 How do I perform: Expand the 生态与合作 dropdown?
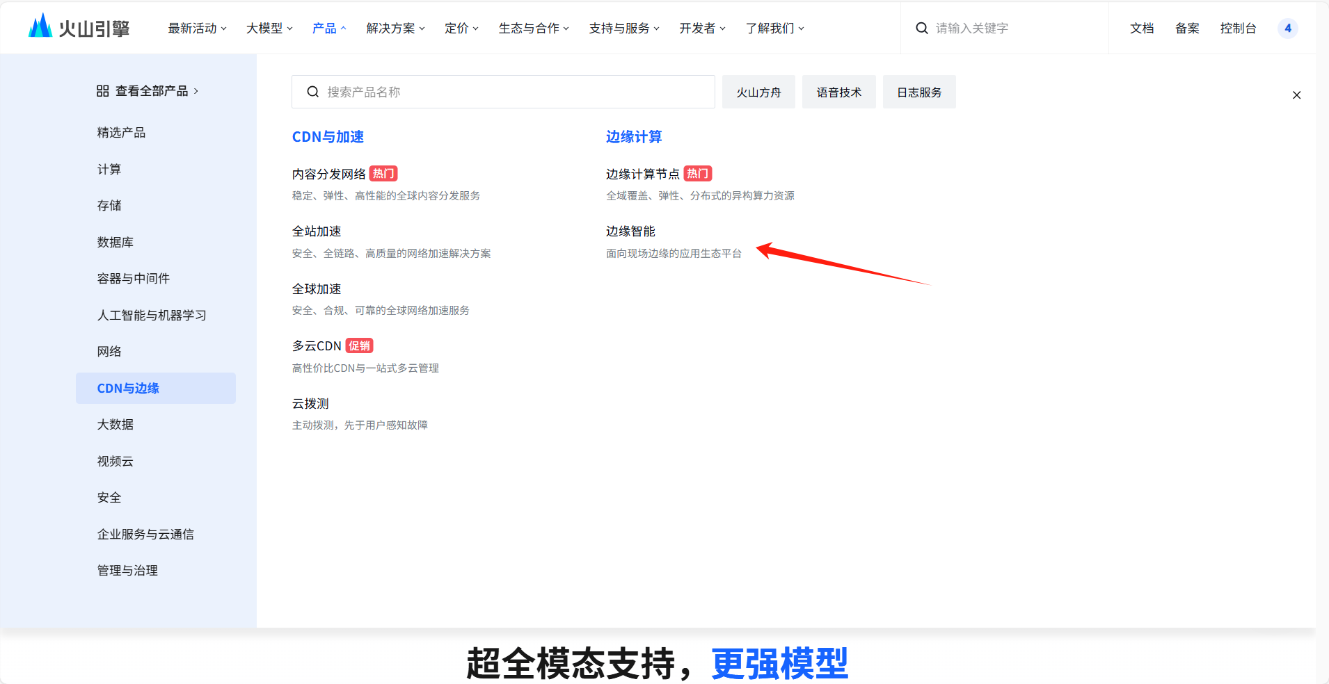[534, 28]
